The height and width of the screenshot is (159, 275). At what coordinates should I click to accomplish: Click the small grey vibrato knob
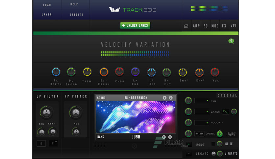pos(213,153)
